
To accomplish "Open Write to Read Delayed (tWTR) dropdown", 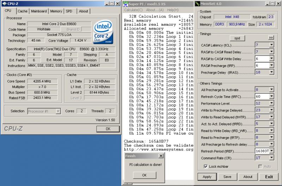I will click(271, 117).
